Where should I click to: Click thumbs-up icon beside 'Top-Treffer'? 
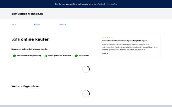coord(76,56)
